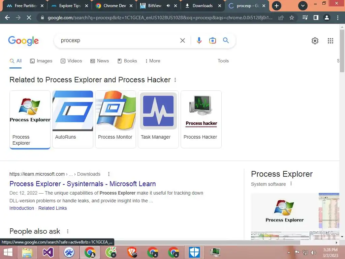Viewport: 345px width, 259px height.
Task: Click the vertical page scrollbar
Action: (x=342, y=51)
